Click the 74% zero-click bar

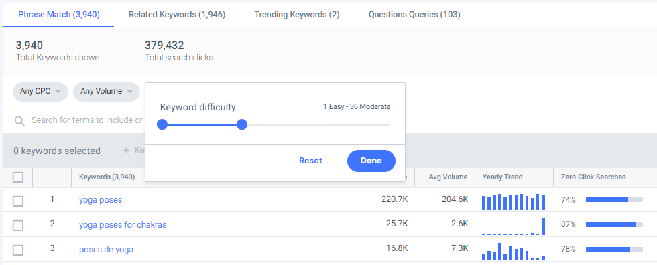pos(614,200)
